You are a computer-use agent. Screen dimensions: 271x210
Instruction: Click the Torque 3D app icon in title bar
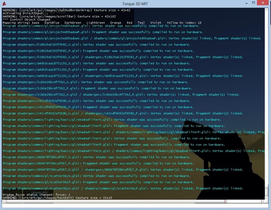(4, 4)
